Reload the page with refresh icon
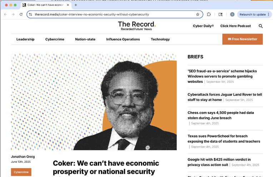 tap(21, 14)
